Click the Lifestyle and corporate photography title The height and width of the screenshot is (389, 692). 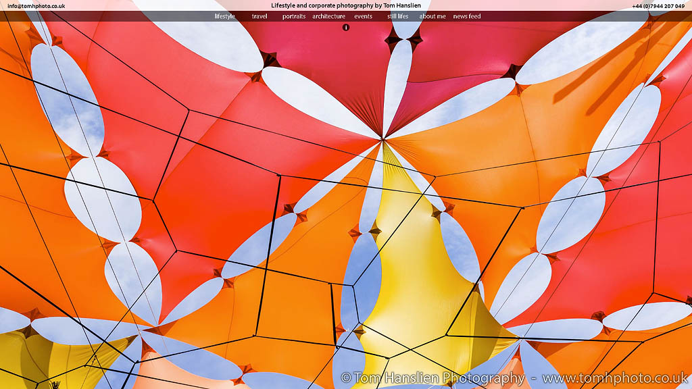[346, 5]
